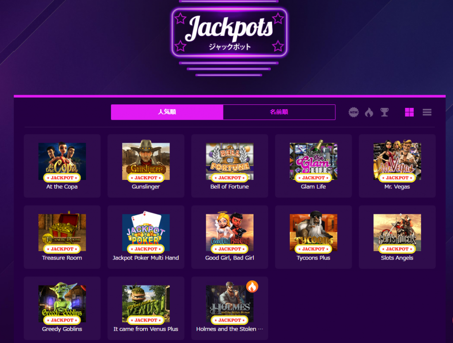Image resolution: width=453 pixels, height=343 pixels.
Task: Click the flame badge on Holmes thumbnail
Action: pyautogui.click(x=252, y=286)
